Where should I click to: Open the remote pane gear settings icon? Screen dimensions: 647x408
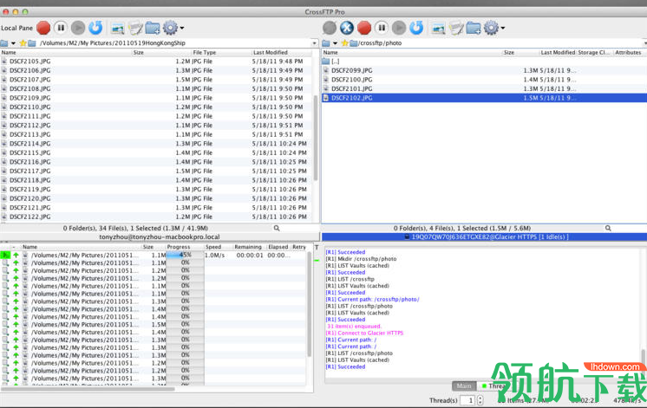[491, 28]
